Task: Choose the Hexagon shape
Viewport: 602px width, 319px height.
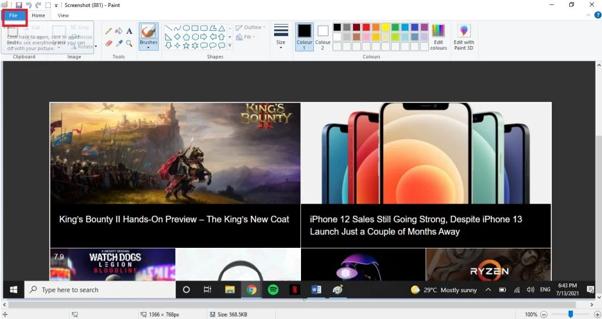Action: tap(195, 37)
